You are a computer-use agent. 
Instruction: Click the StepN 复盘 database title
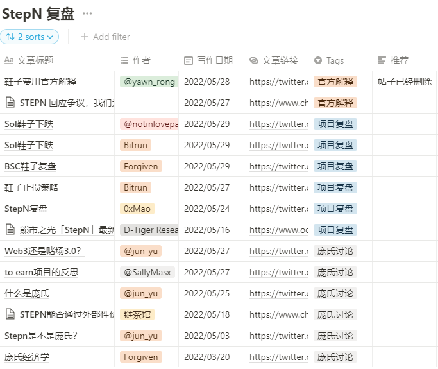38,13
